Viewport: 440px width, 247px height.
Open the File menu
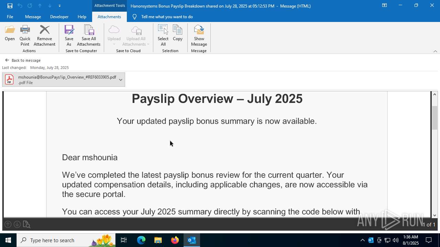10,17
